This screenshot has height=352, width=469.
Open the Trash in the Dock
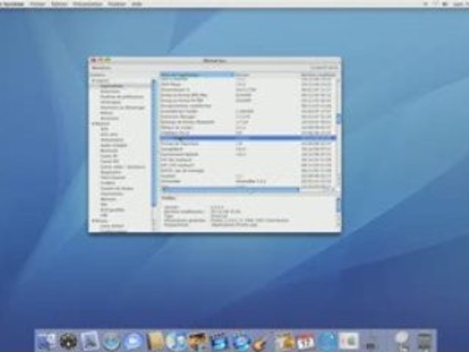click(425, 342)
